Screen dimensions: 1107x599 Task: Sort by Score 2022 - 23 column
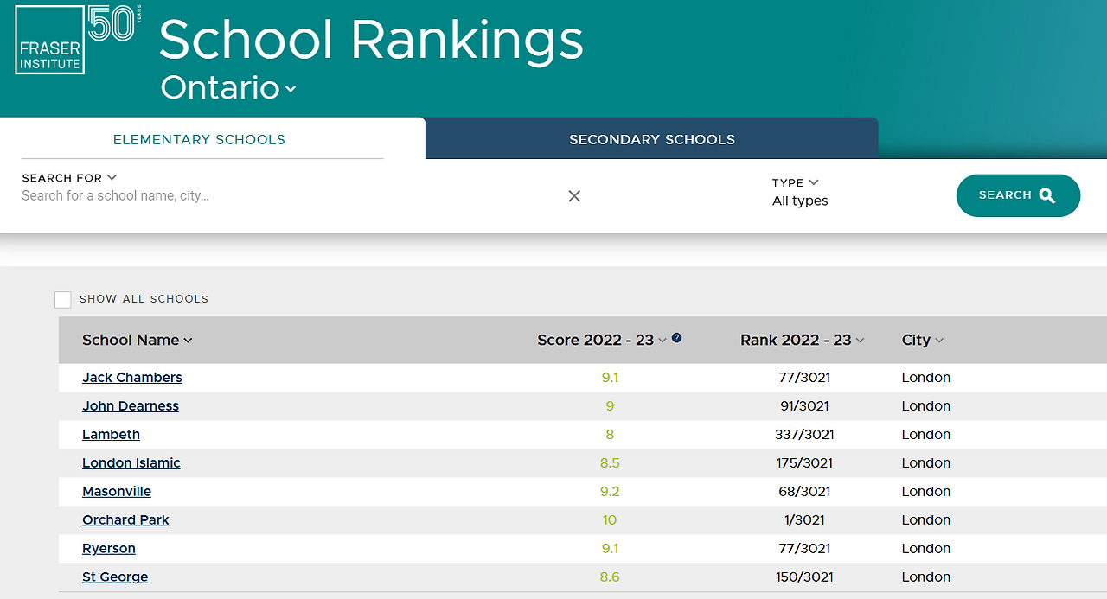(x=602, y=340)
